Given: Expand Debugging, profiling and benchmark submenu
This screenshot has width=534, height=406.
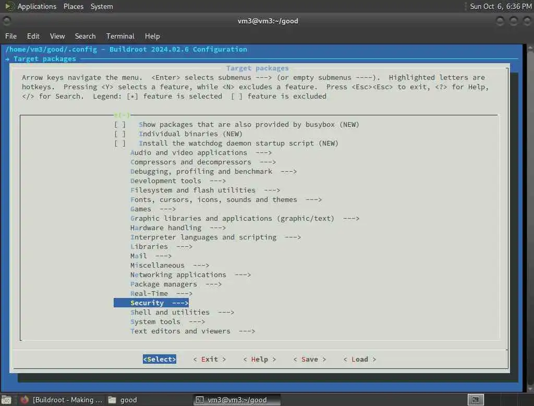Looking at the screenshot, I should point(213,172).
